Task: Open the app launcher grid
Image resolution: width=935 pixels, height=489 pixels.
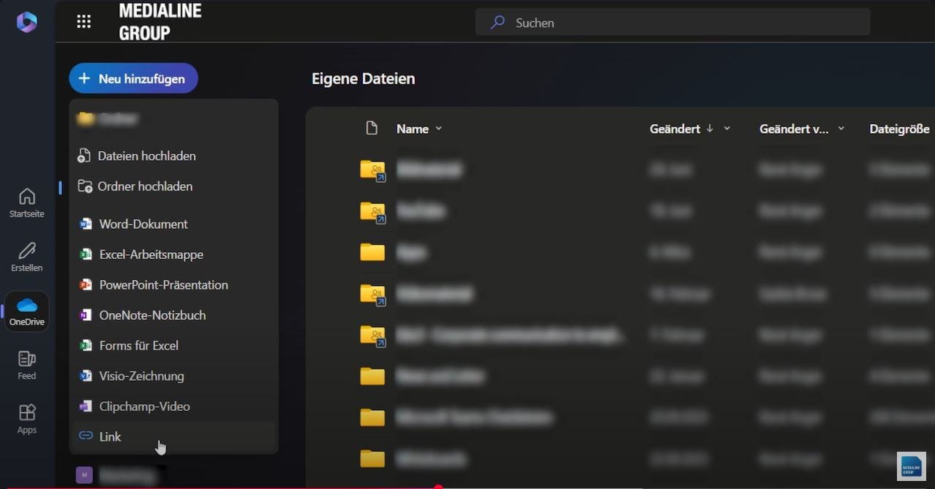Action: pos(84,22)
